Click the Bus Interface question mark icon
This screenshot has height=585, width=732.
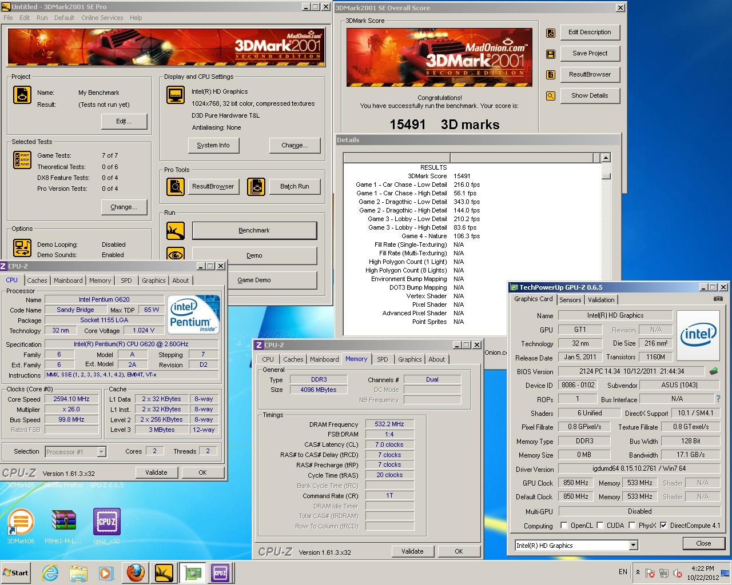[718, 399]
